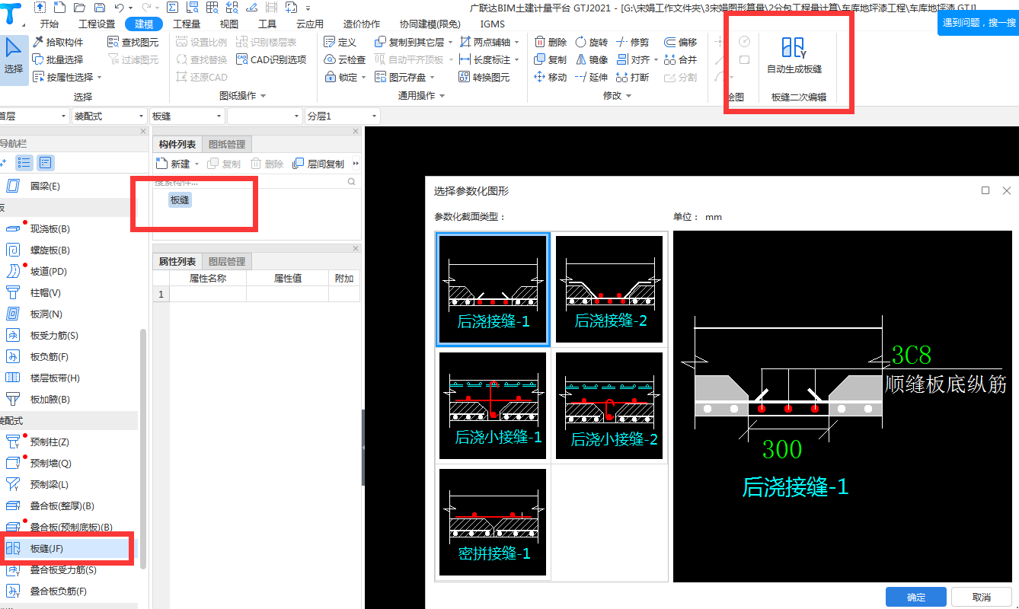
Task: Click the 批量选择 batch select tool
Action: coord(59,59)
